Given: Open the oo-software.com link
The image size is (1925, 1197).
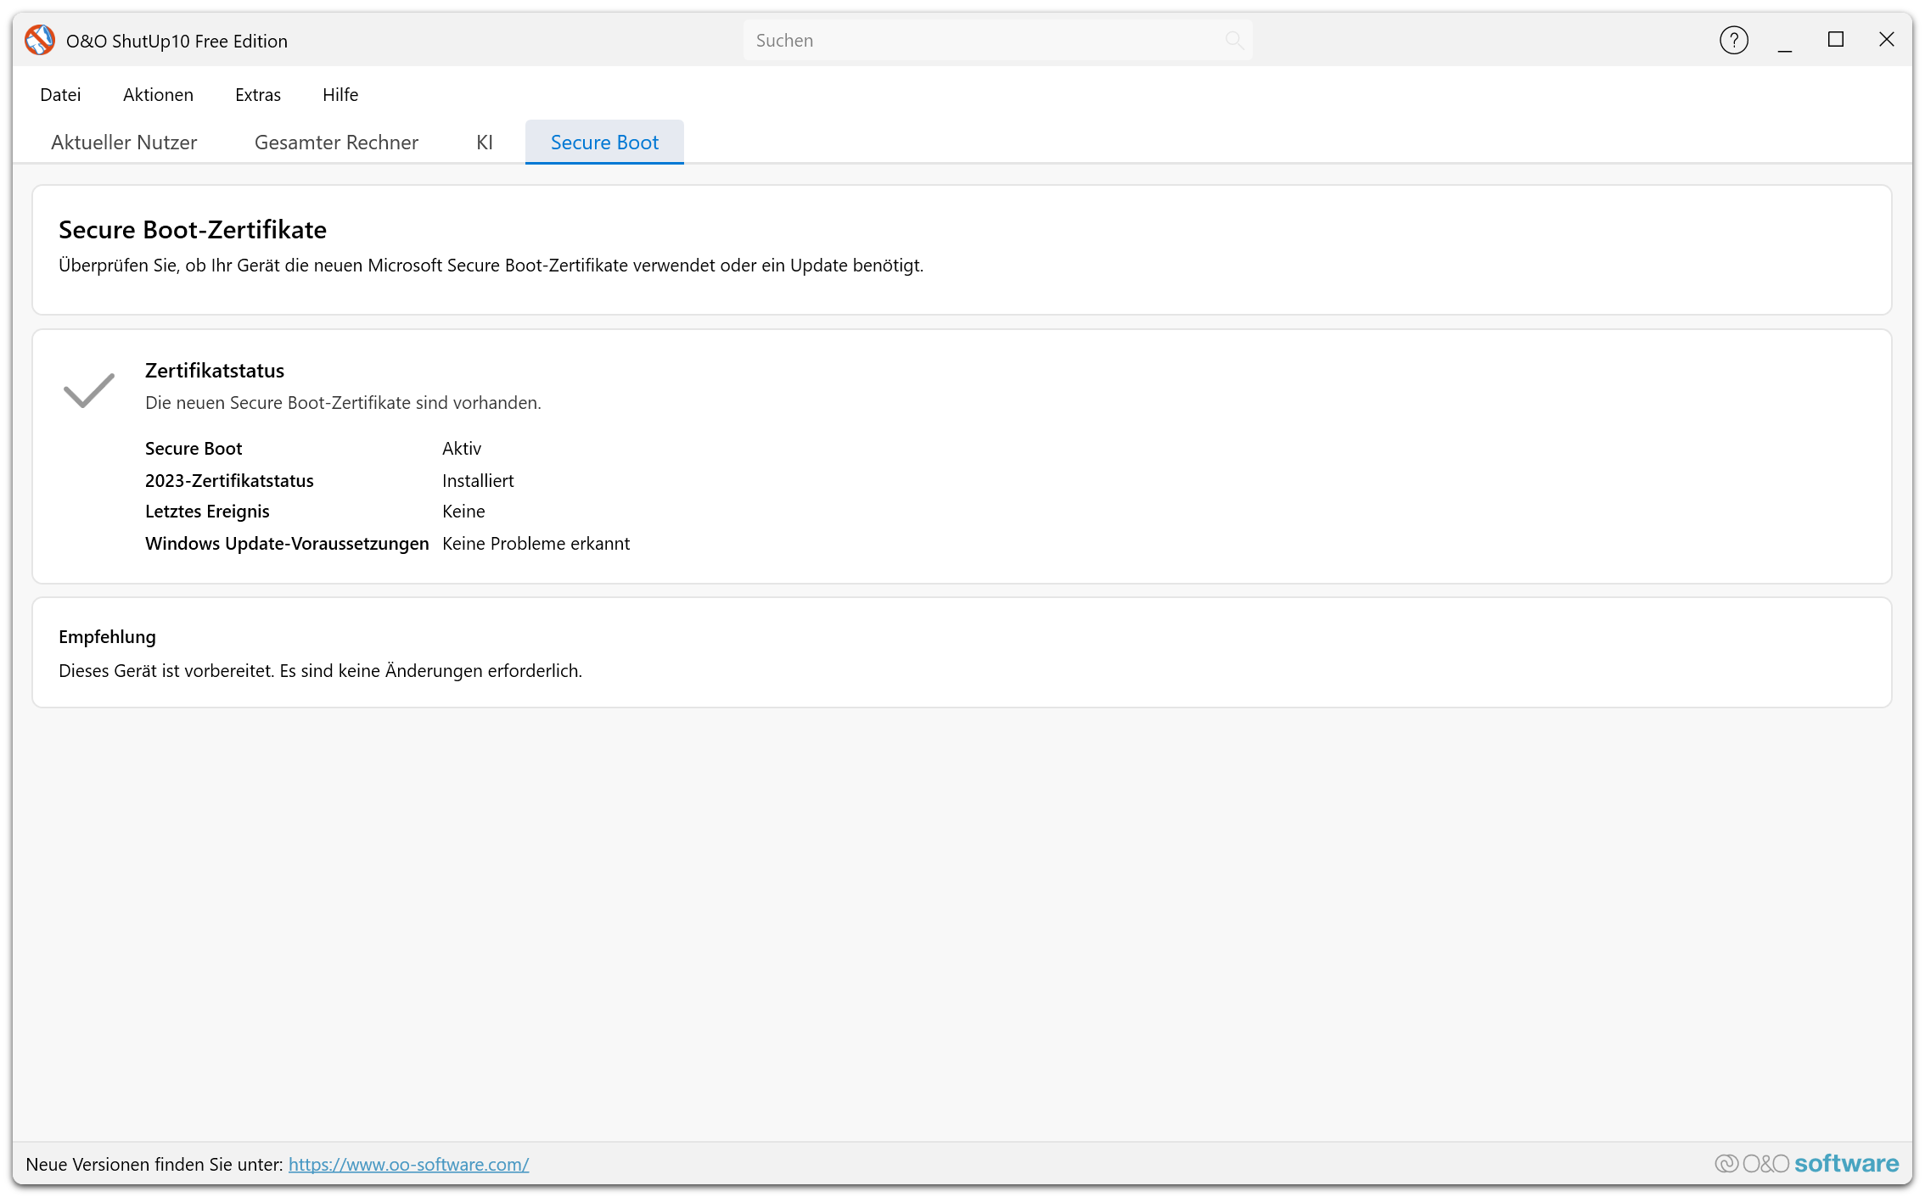Looking at the screenshot, I should (408, 1164).
